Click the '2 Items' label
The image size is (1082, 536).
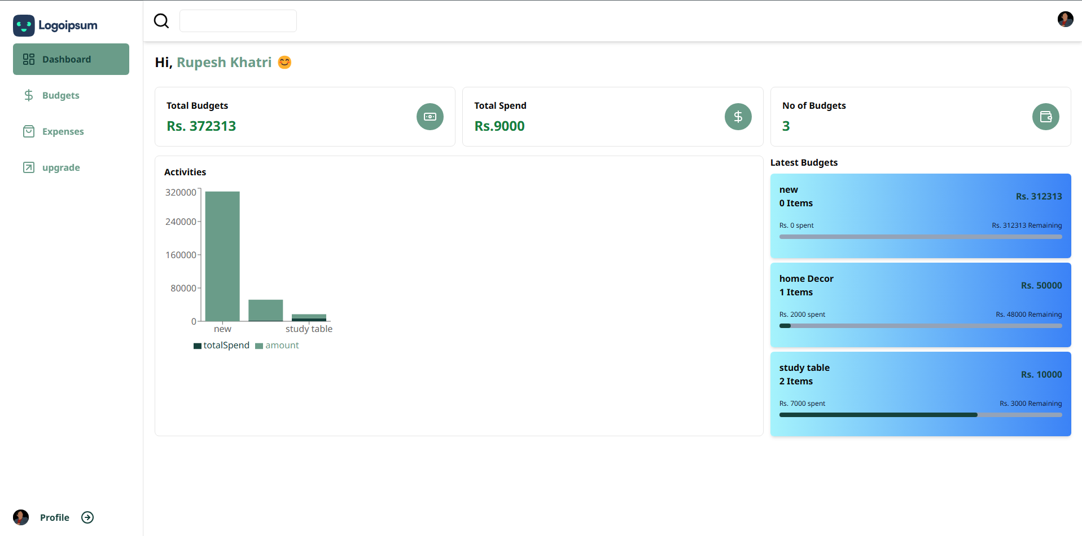[796, 381]
